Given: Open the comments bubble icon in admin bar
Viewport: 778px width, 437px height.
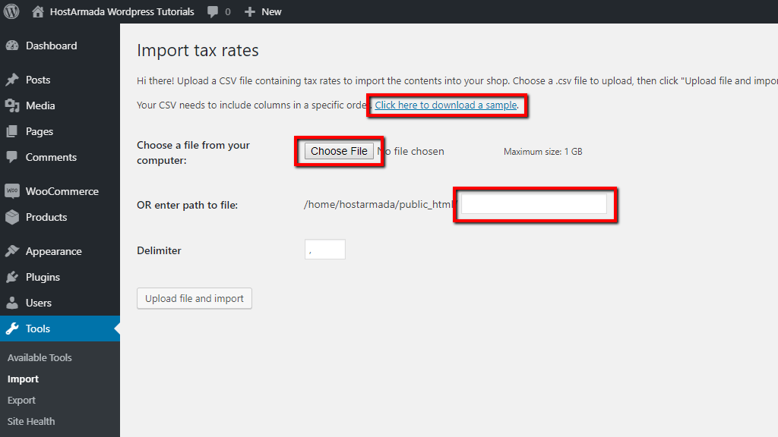Looking at the screenshot, I should (x=213, y=11).
